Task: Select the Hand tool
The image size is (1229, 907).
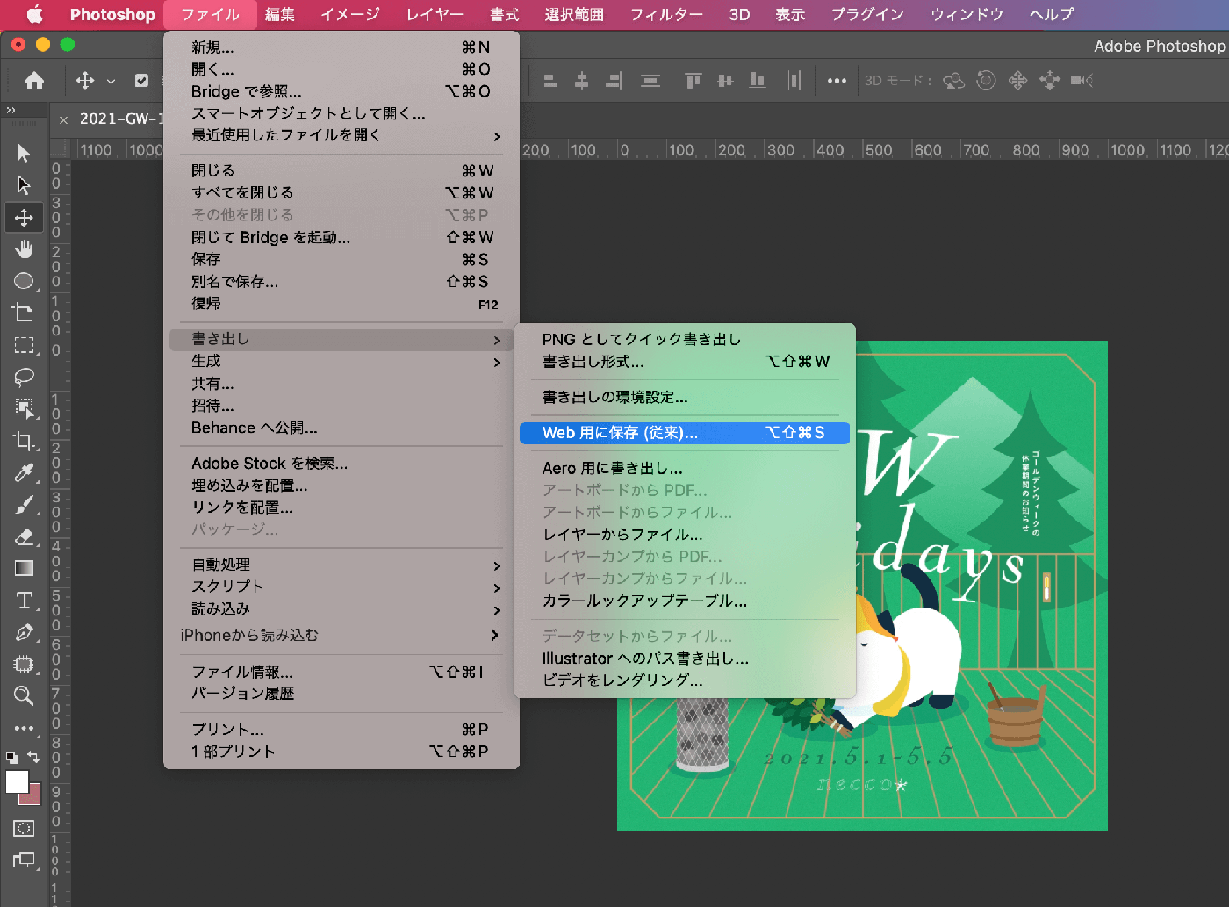Action: pyautogui.click(x=24, y=249)
